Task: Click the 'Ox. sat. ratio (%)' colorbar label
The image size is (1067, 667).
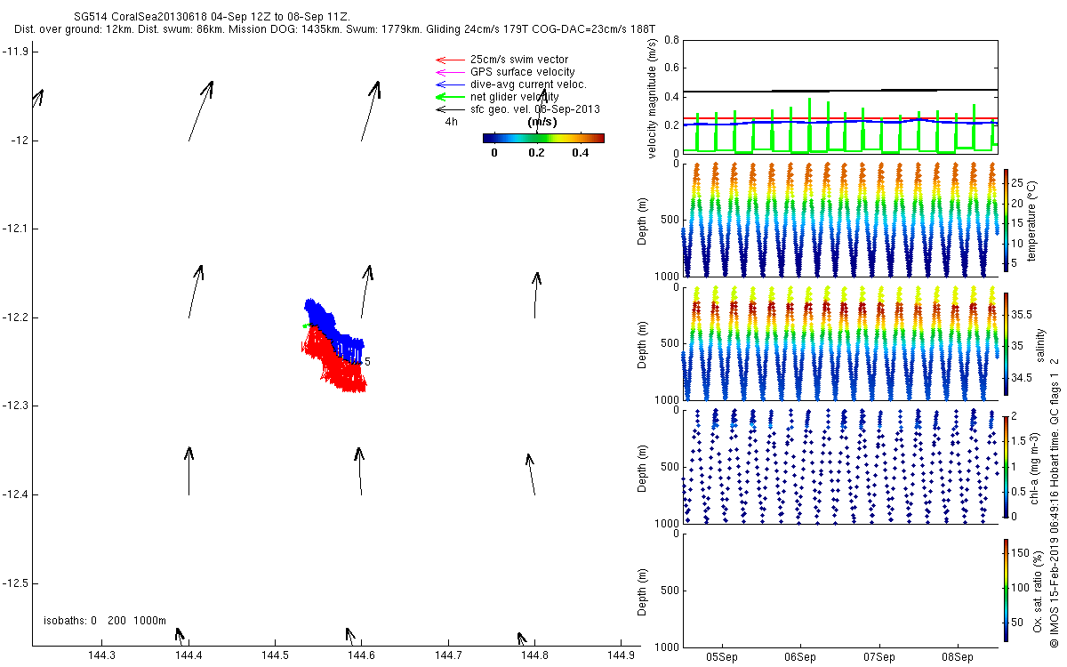Action: coord(1039,591)
